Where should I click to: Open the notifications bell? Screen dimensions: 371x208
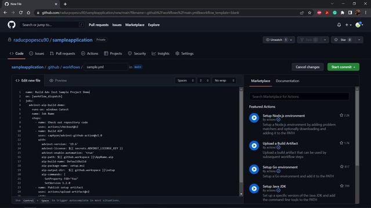click(339, 25)
